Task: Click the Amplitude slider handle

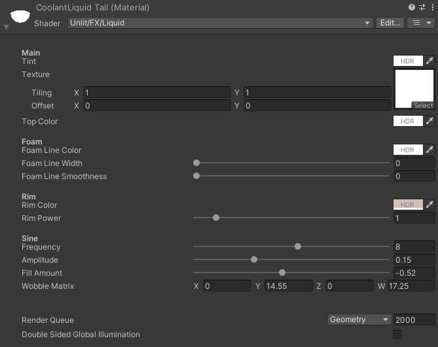Action: coord(254,259)
